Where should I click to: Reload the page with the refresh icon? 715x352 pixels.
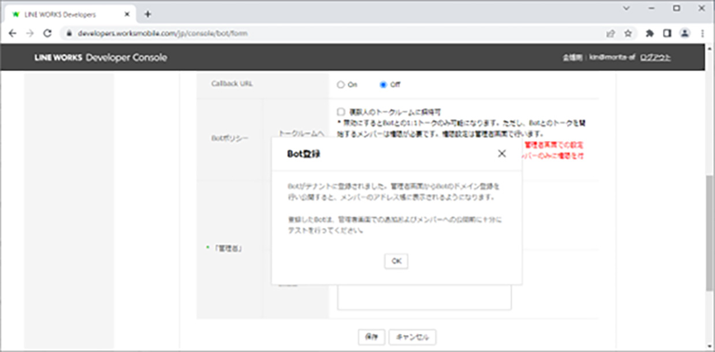tap(48, 34)
